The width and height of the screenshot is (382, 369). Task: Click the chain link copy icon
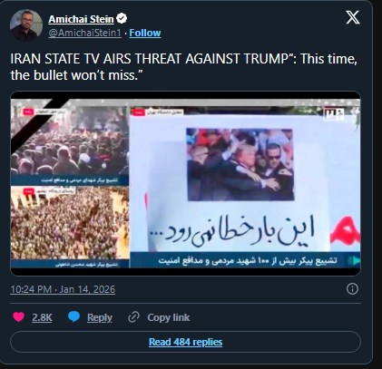point(133,317)
